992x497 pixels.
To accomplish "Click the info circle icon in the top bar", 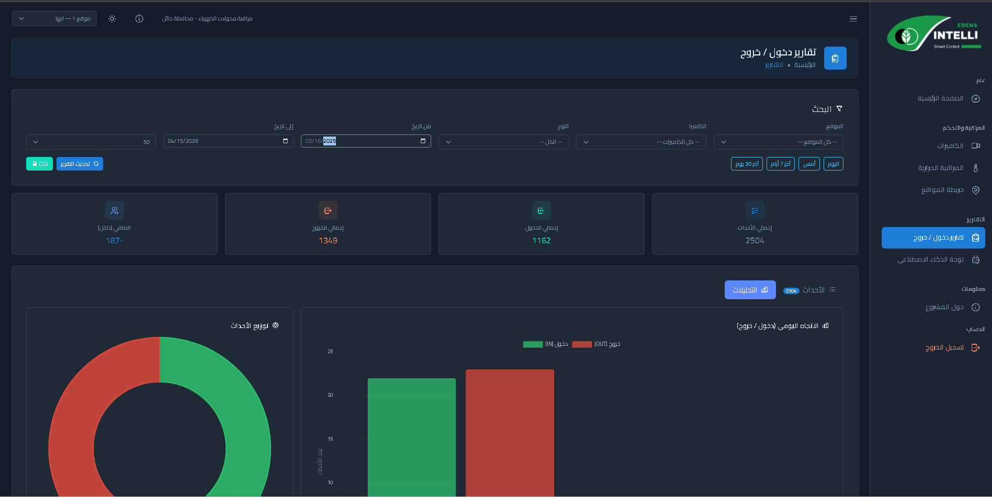I will (139, 19).
